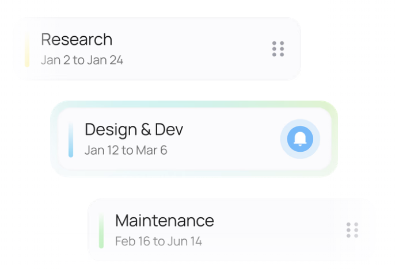Click the six-dot handle on Research card
The height and width of the screenshot is (269, 395).
[278, 49]
